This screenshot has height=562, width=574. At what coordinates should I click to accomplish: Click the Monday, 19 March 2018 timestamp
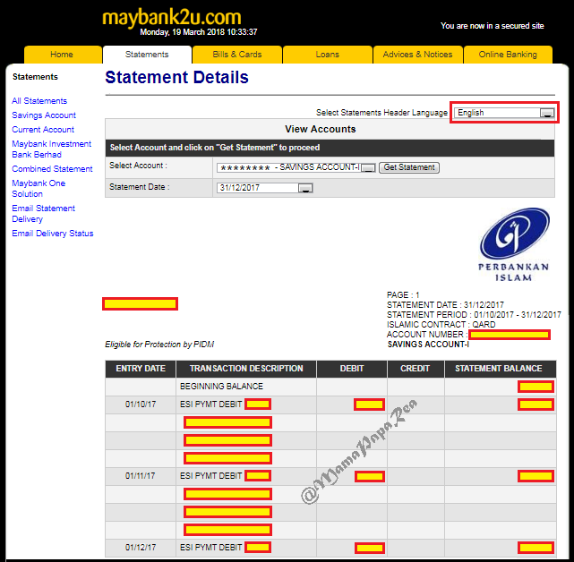[x=199, y=32]
